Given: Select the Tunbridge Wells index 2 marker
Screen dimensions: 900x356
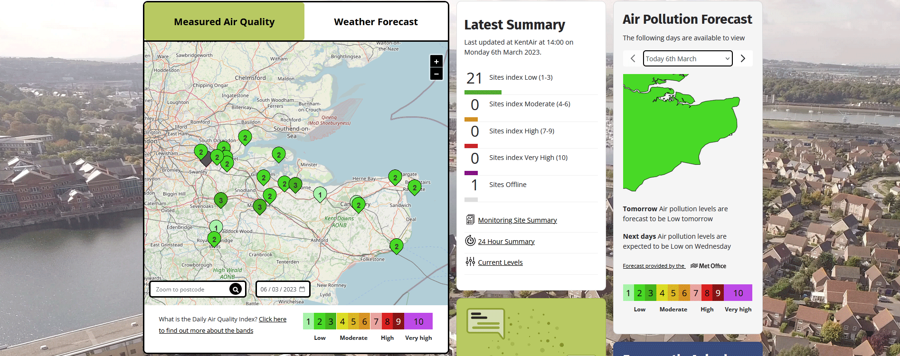Looking at the screenshot, I should tap(214, 239).
